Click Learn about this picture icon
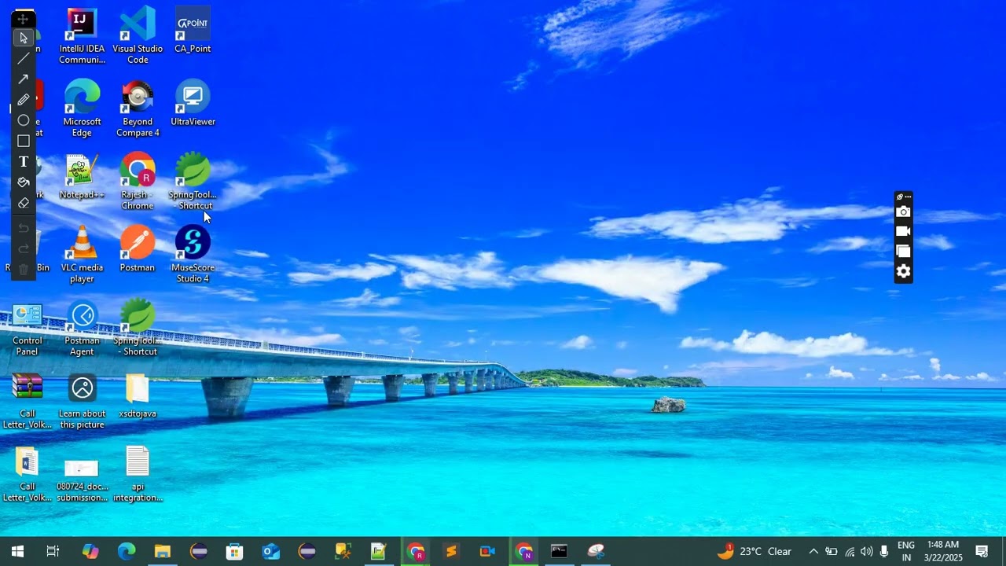The image size is (1006, 566). point(82,401)
